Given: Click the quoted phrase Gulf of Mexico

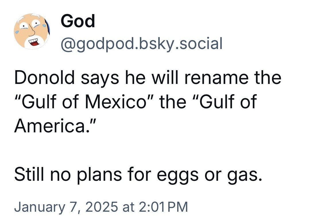Looking at the screenshot, I should pos(84,102).
